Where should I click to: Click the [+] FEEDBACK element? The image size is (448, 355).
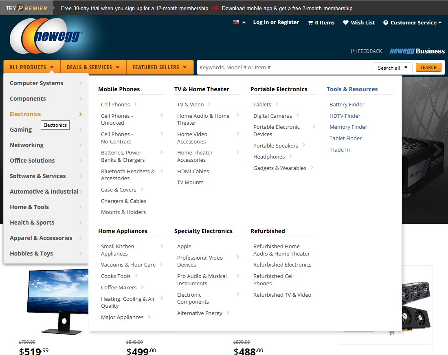pyautogui.click(x=366, y=51)
